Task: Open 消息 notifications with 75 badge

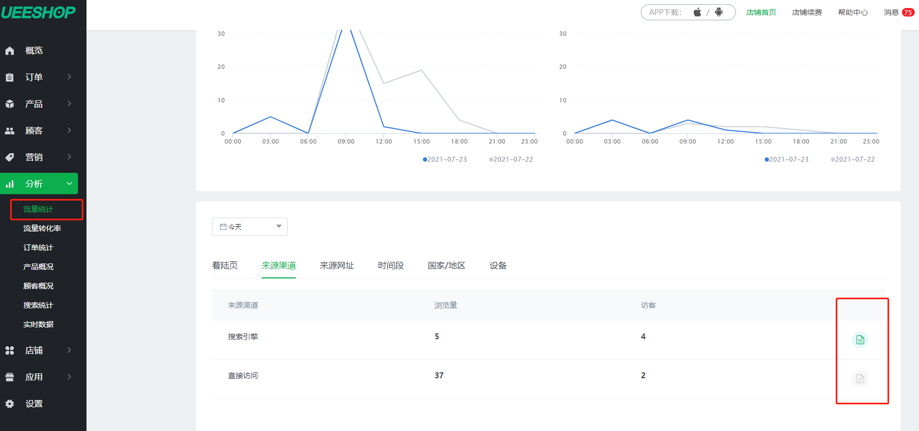Action: point(899,12)
